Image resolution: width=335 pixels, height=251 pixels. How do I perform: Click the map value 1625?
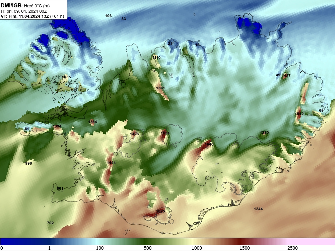point(160,211)
